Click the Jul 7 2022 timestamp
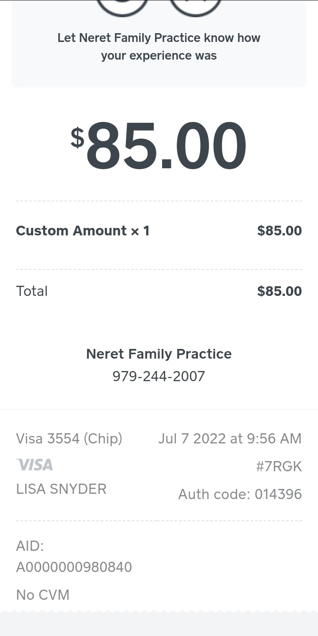The image size is (318, 636). tap(230, 439)
